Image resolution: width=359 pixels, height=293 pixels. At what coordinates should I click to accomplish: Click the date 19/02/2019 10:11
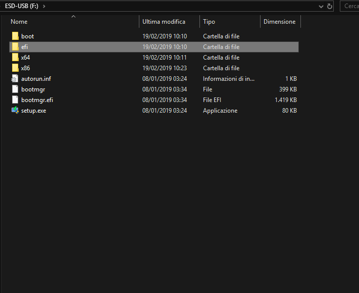pos(165,58)
